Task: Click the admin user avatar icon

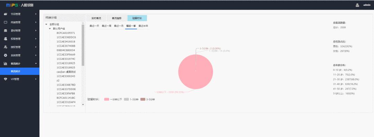Action: click(x=357, y=5)
